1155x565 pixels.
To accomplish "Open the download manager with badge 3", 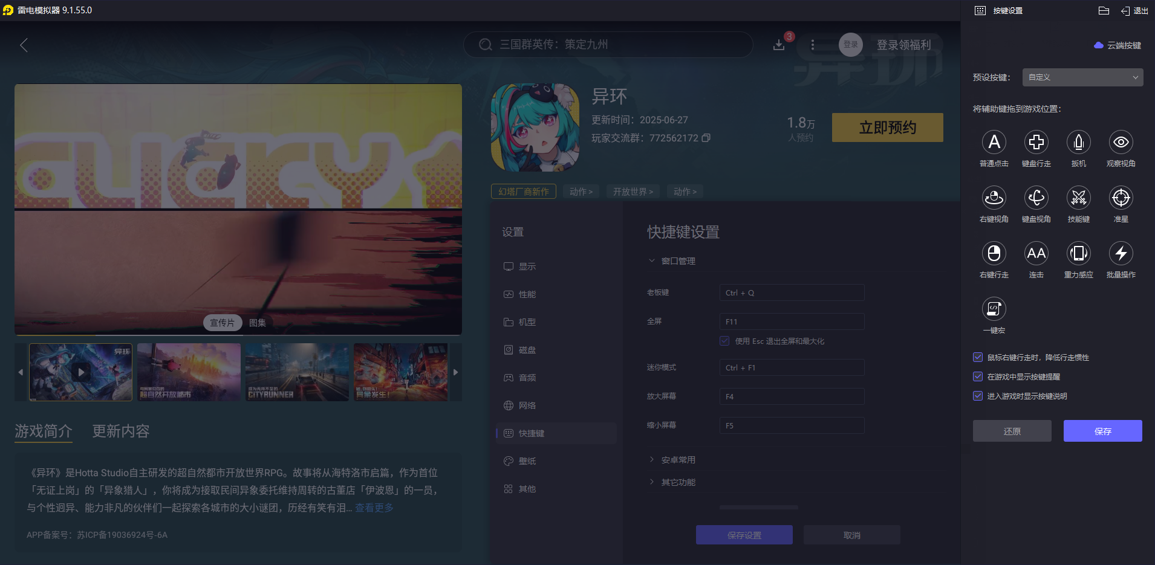I will click(x=779, y=45).
